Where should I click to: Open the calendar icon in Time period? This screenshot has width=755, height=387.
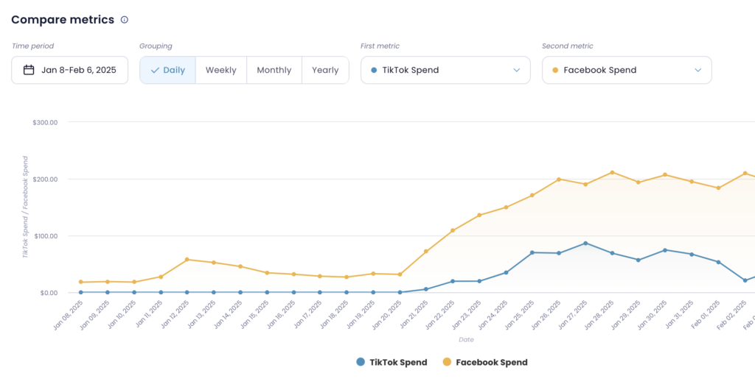pyautogui.click(x=29, y=70)
